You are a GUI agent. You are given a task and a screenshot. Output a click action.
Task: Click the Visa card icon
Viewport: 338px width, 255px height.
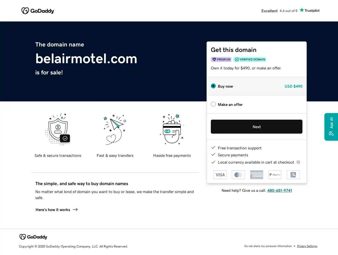coord(220,175)
